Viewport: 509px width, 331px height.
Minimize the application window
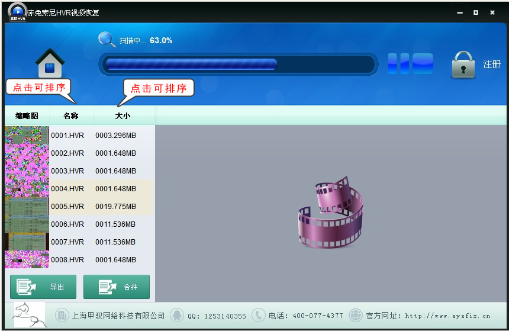point(460,12)
